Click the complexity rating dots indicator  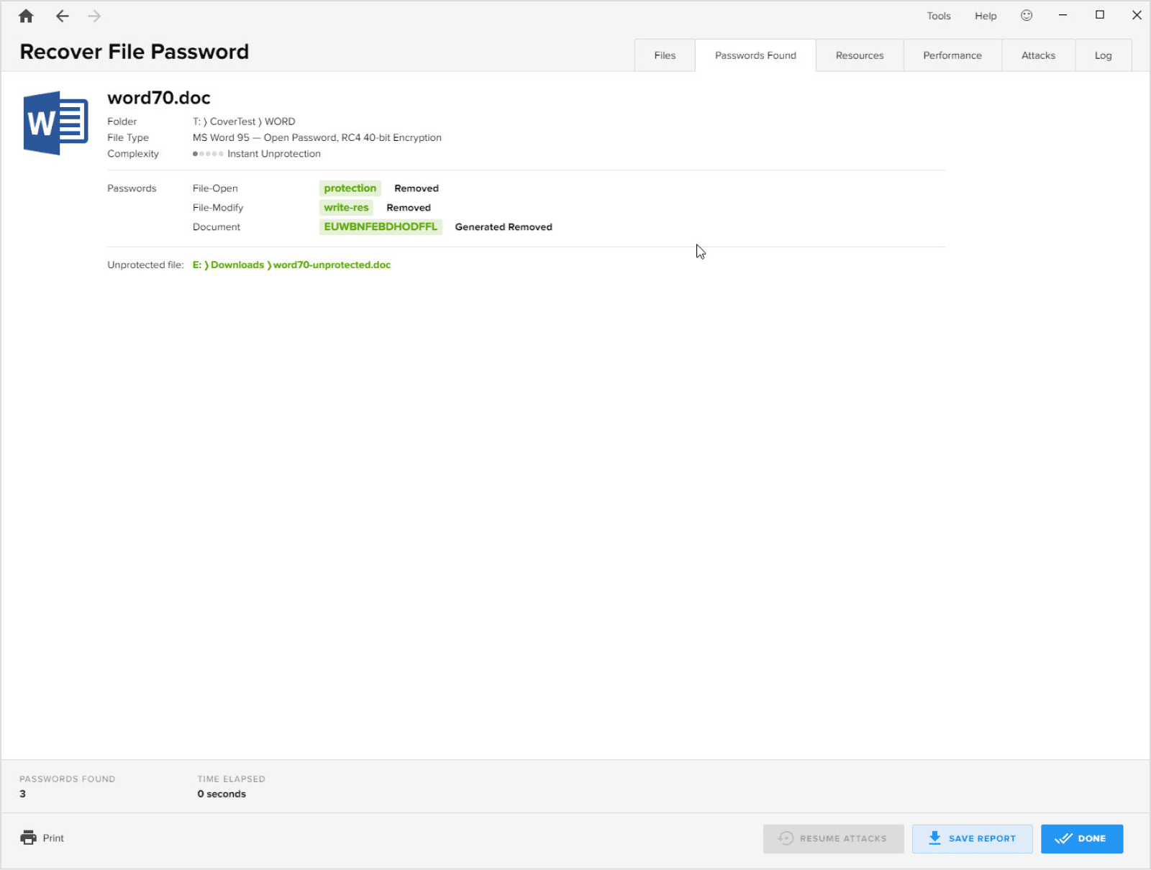point(207,153)
